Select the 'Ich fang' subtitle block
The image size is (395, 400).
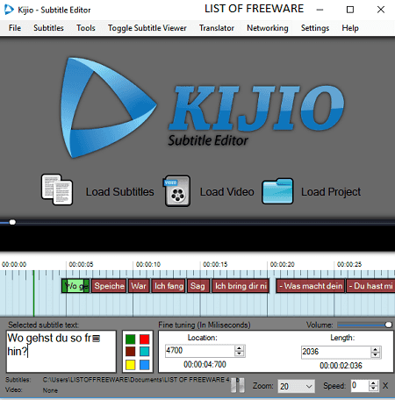tap(169, 286)
